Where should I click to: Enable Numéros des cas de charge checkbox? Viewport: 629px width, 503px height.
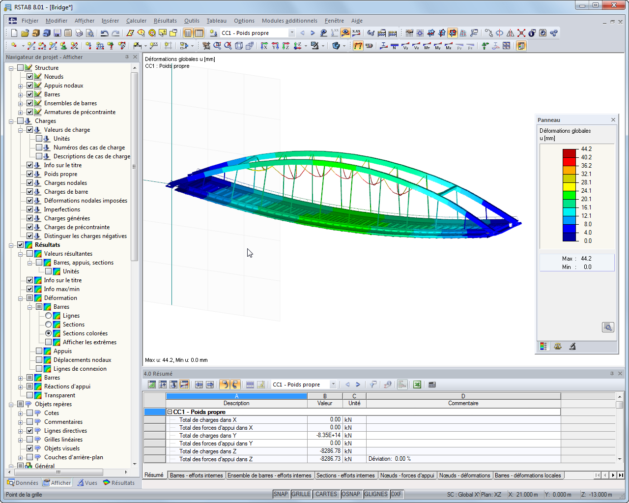point(39,148)
